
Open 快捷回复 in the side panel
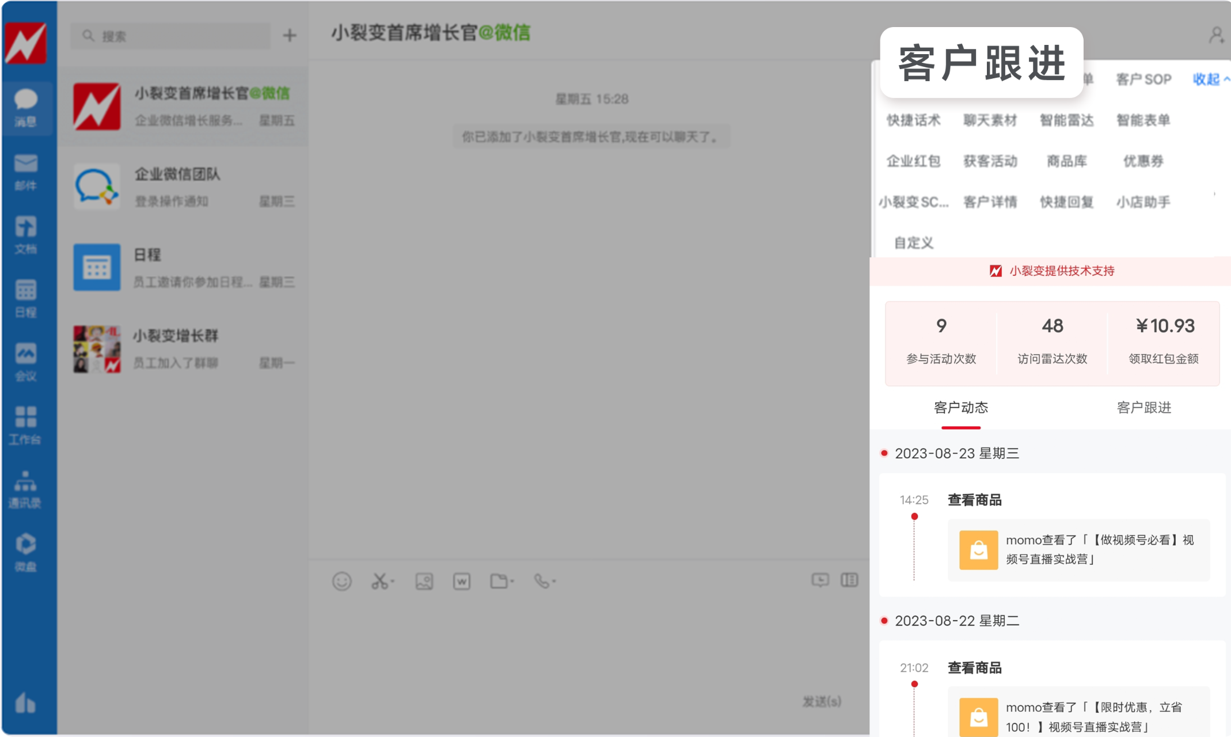1066,202
